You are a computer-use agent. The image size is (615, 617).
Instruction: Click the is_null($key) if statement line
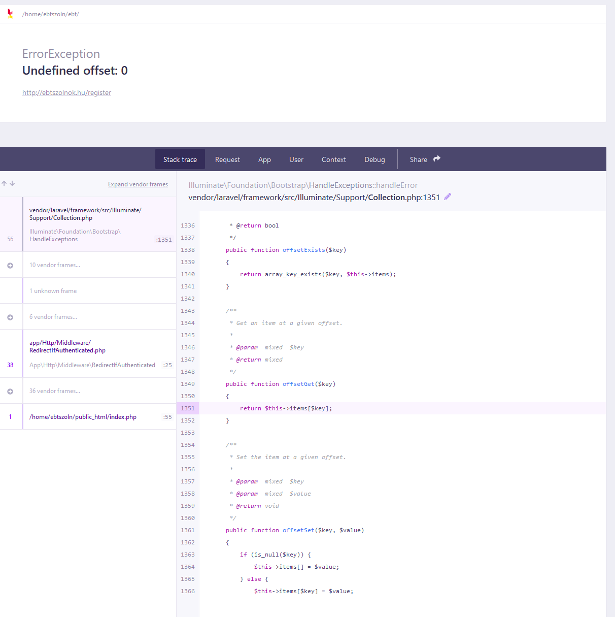276,555
